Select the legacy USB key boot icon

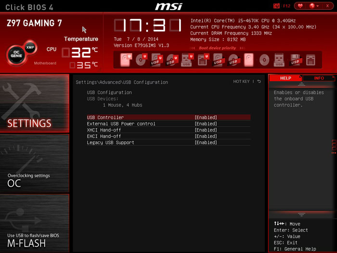[x=279, y=60]
